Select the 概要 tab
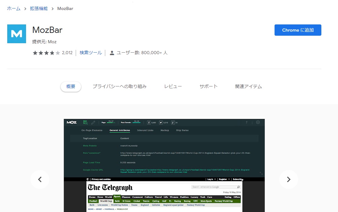338x212 pixels. point(71,86)
